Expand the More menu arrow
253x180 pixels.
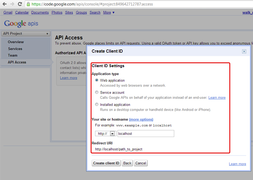[113, 13]
